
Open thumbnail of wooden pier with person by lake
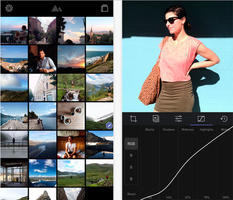(14, 116)
